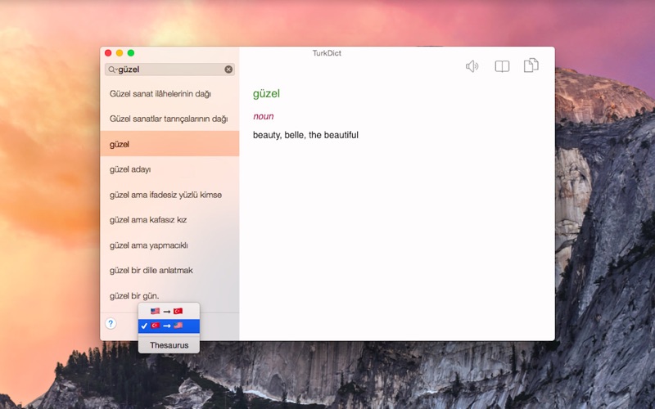The height and width of the screenshot is (409, 655).
Task: Play pronunciation with the speaker icon
Action: tap(472, 66)
